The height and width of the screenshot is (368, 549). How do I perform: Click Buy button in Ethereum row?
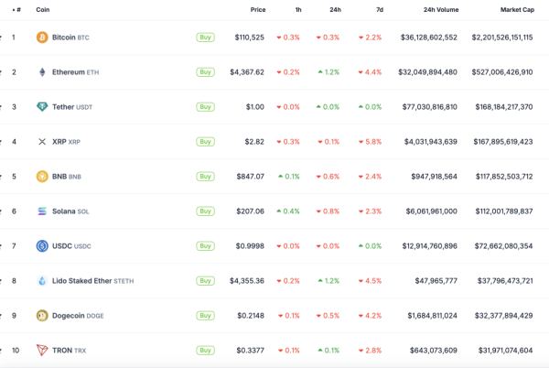point(205,72)
